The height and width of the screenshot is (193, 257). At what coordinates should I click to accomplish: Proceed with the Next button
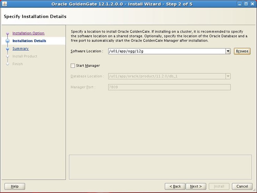(x=196, y=186)
